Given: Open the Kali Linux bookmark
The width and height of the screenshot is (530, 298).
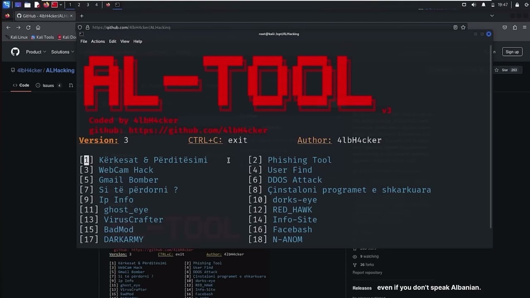Looking at the screenshot, I should pos(17,37).
